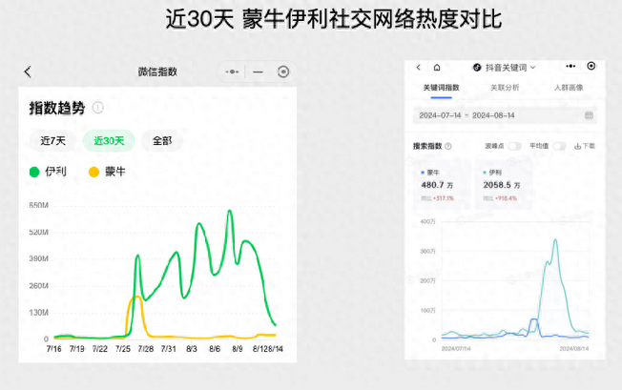
Task: Toggle the 波峰点 switch
Action: 515,146
